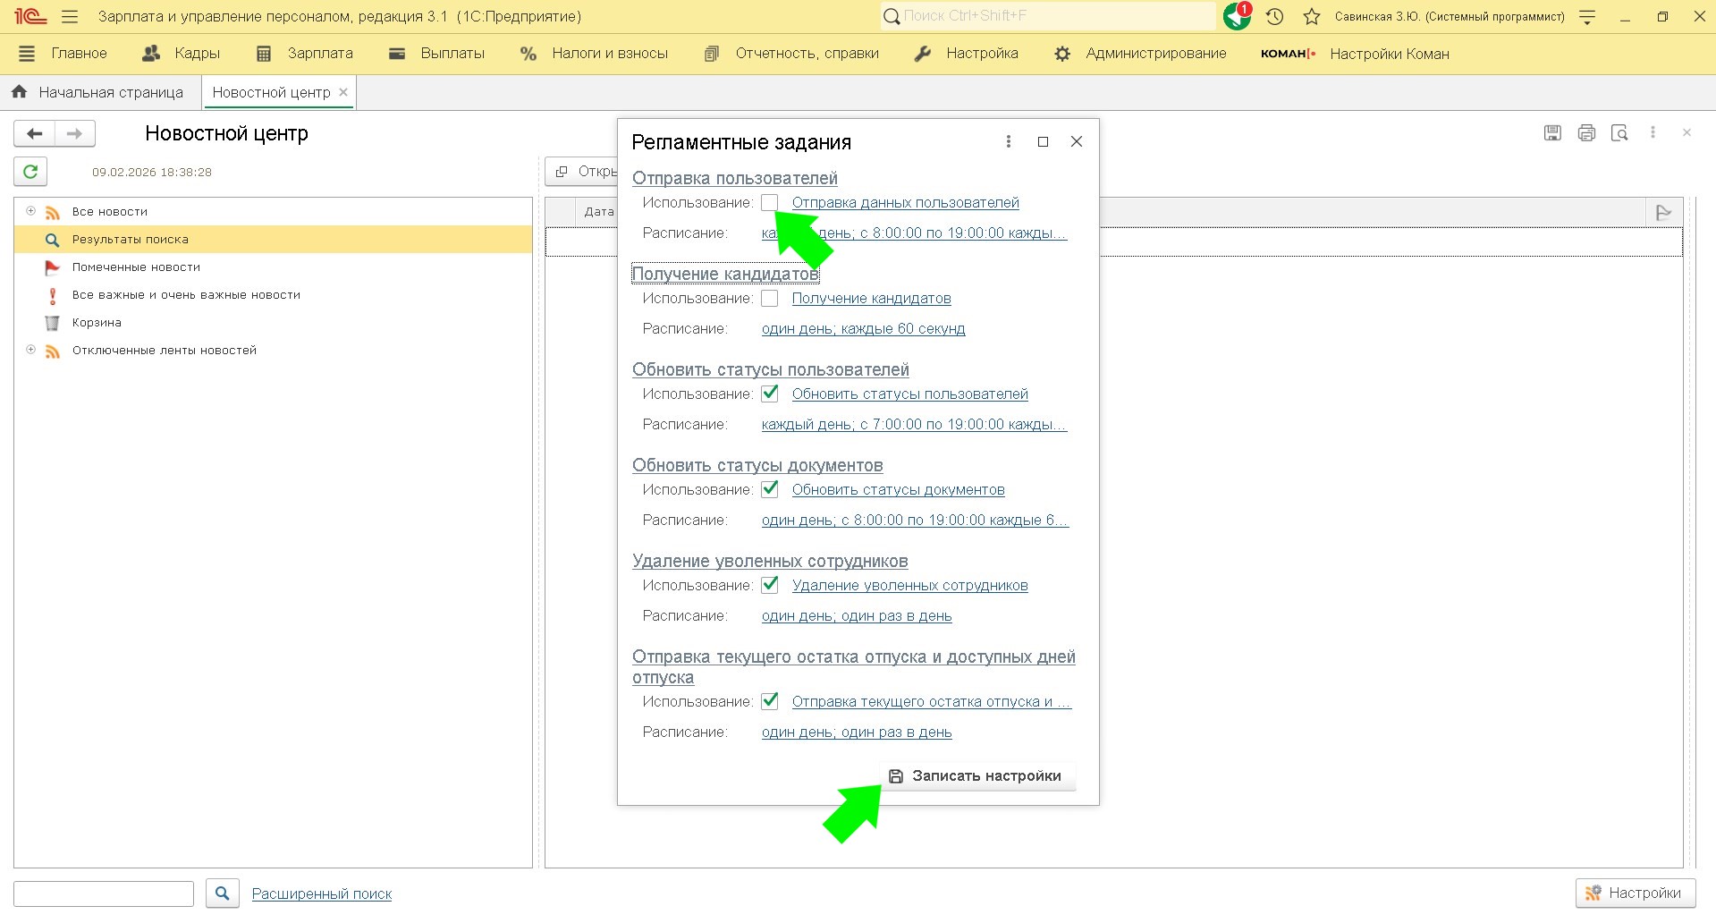1716x923 pixels.
Task: Click the green refresh icon
Action: tap(30, 172)
